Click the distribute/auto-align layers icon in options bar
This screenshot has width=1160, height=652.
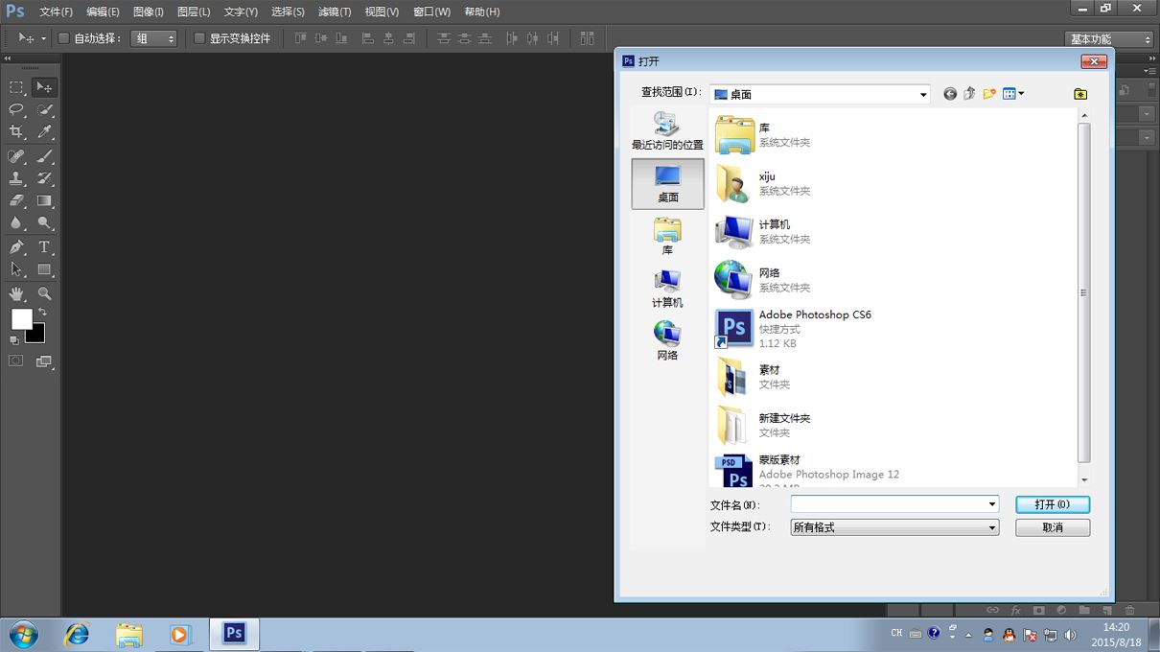[x=587, y=38]
